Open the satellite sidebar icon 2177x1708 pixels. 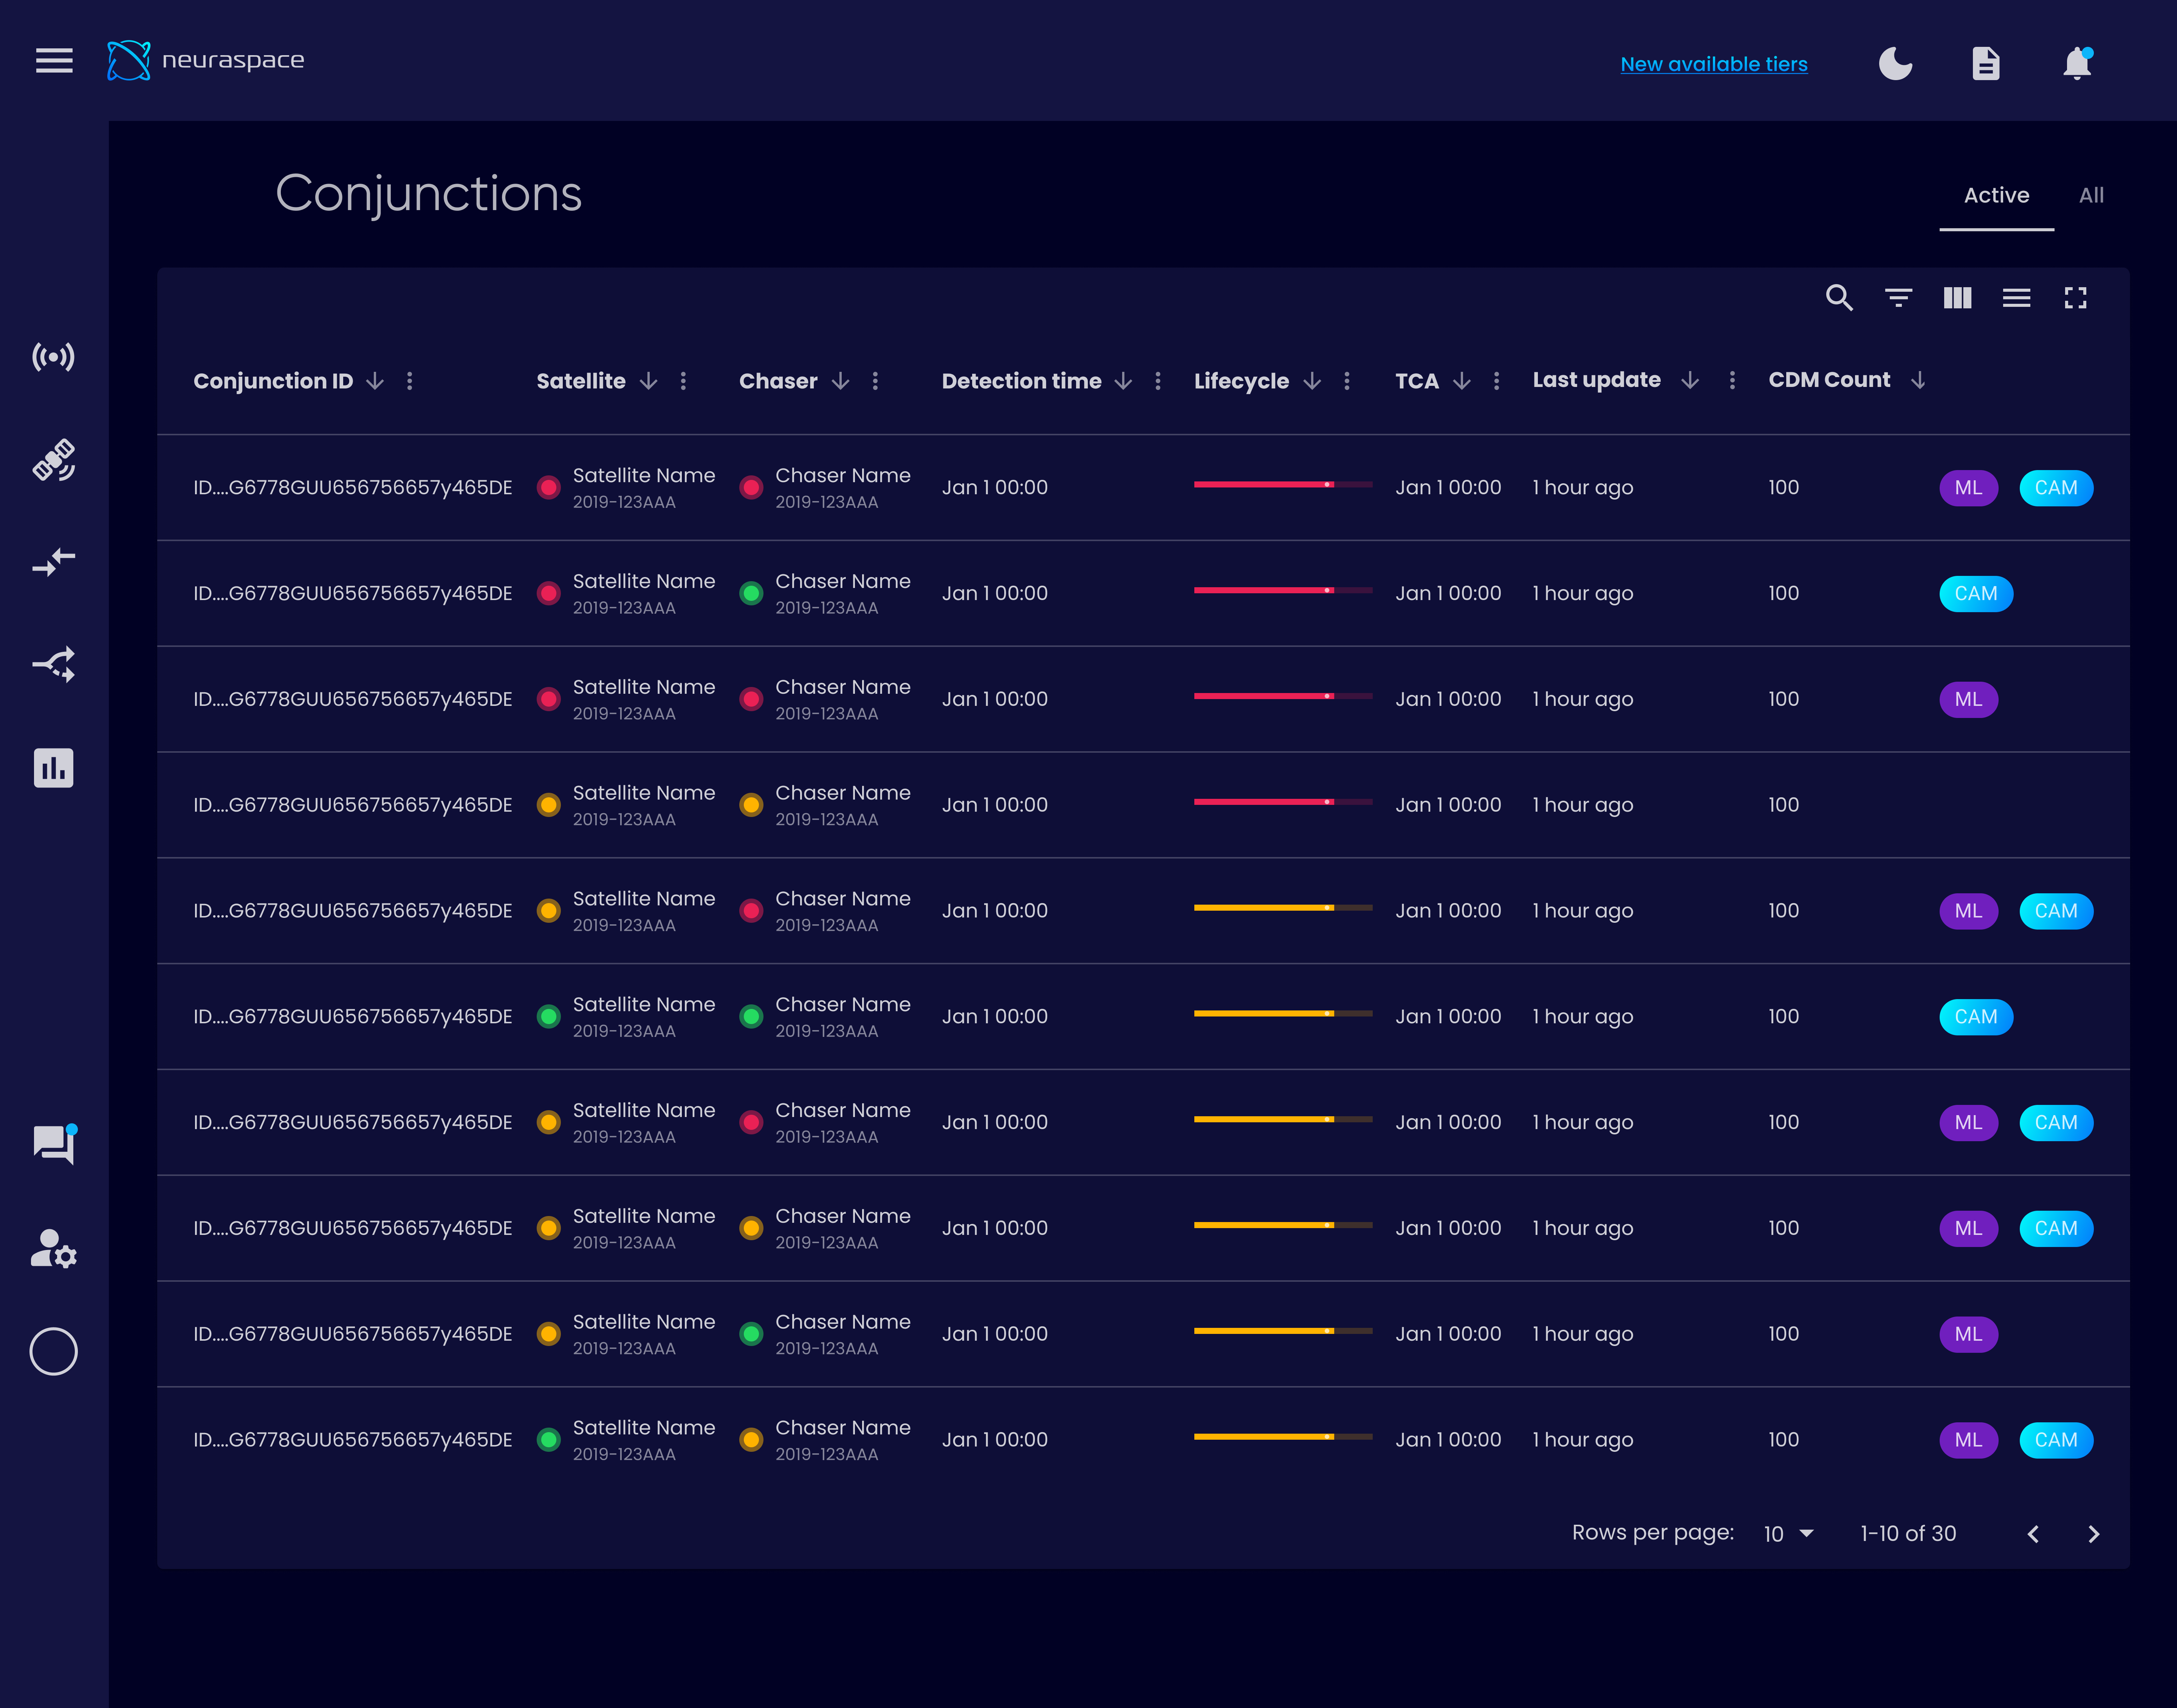(x=54, y=460)
